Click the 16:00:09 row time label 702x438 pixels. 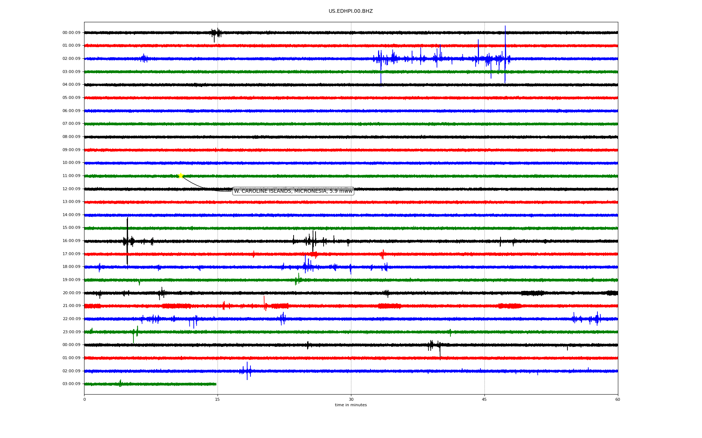pyautogui.click(x=71, y=241)
